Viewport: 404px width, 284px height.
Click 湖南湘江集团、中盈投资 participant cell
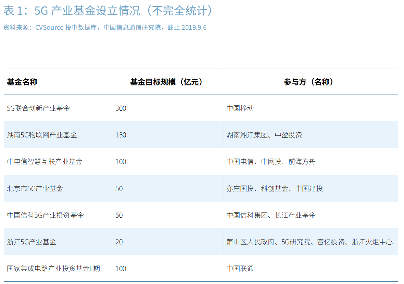(264, 135)
